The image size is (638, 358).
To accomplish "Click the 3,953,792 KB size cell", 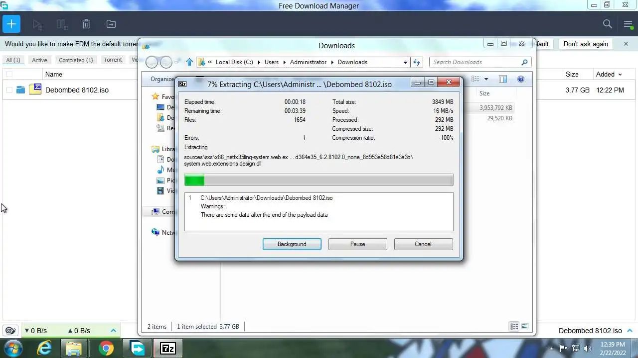I will coord(496,107).
